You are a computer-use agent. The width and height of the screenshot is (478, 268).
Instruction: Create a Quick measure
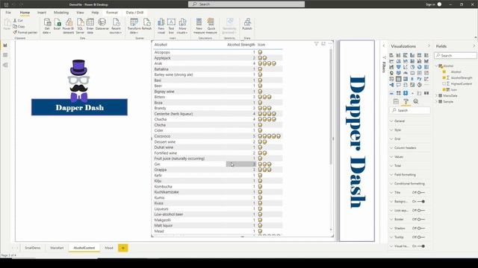click(x=211, y=26)
